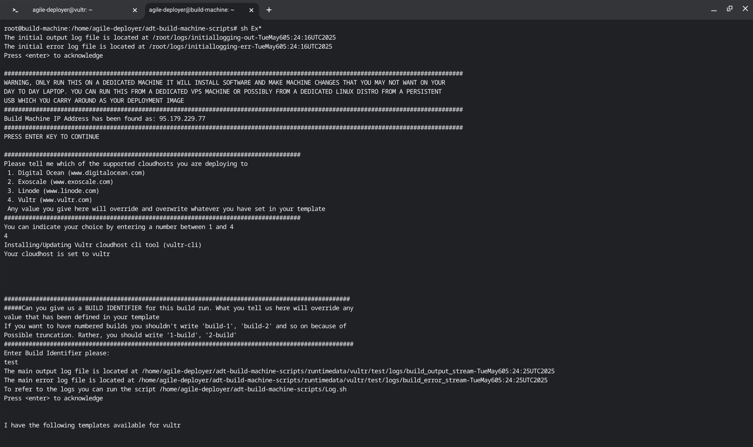
Task: Click the build_output_stream log file path
Action: [348, 371]
